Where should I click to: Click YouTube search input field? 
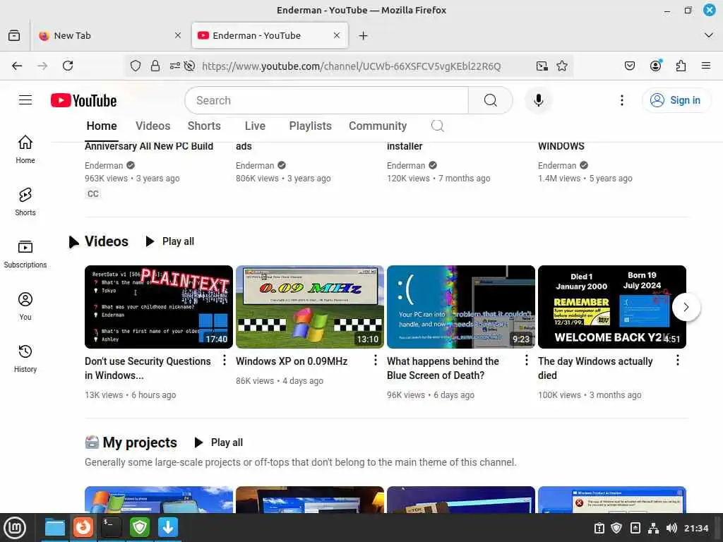[326, 100]
